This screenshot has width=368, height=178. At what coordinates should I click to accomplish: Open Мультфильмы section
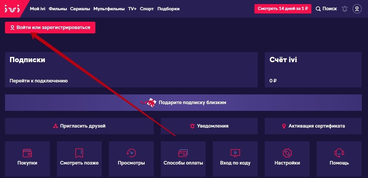[109, 9]
